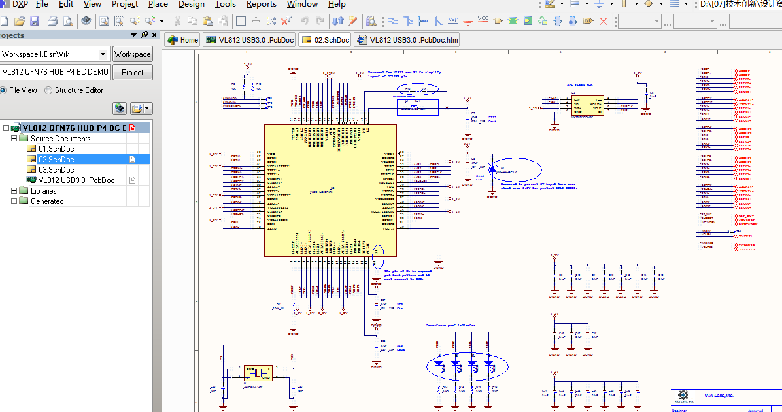
Task: Open the Place menu
Action: tap(158, 4)
